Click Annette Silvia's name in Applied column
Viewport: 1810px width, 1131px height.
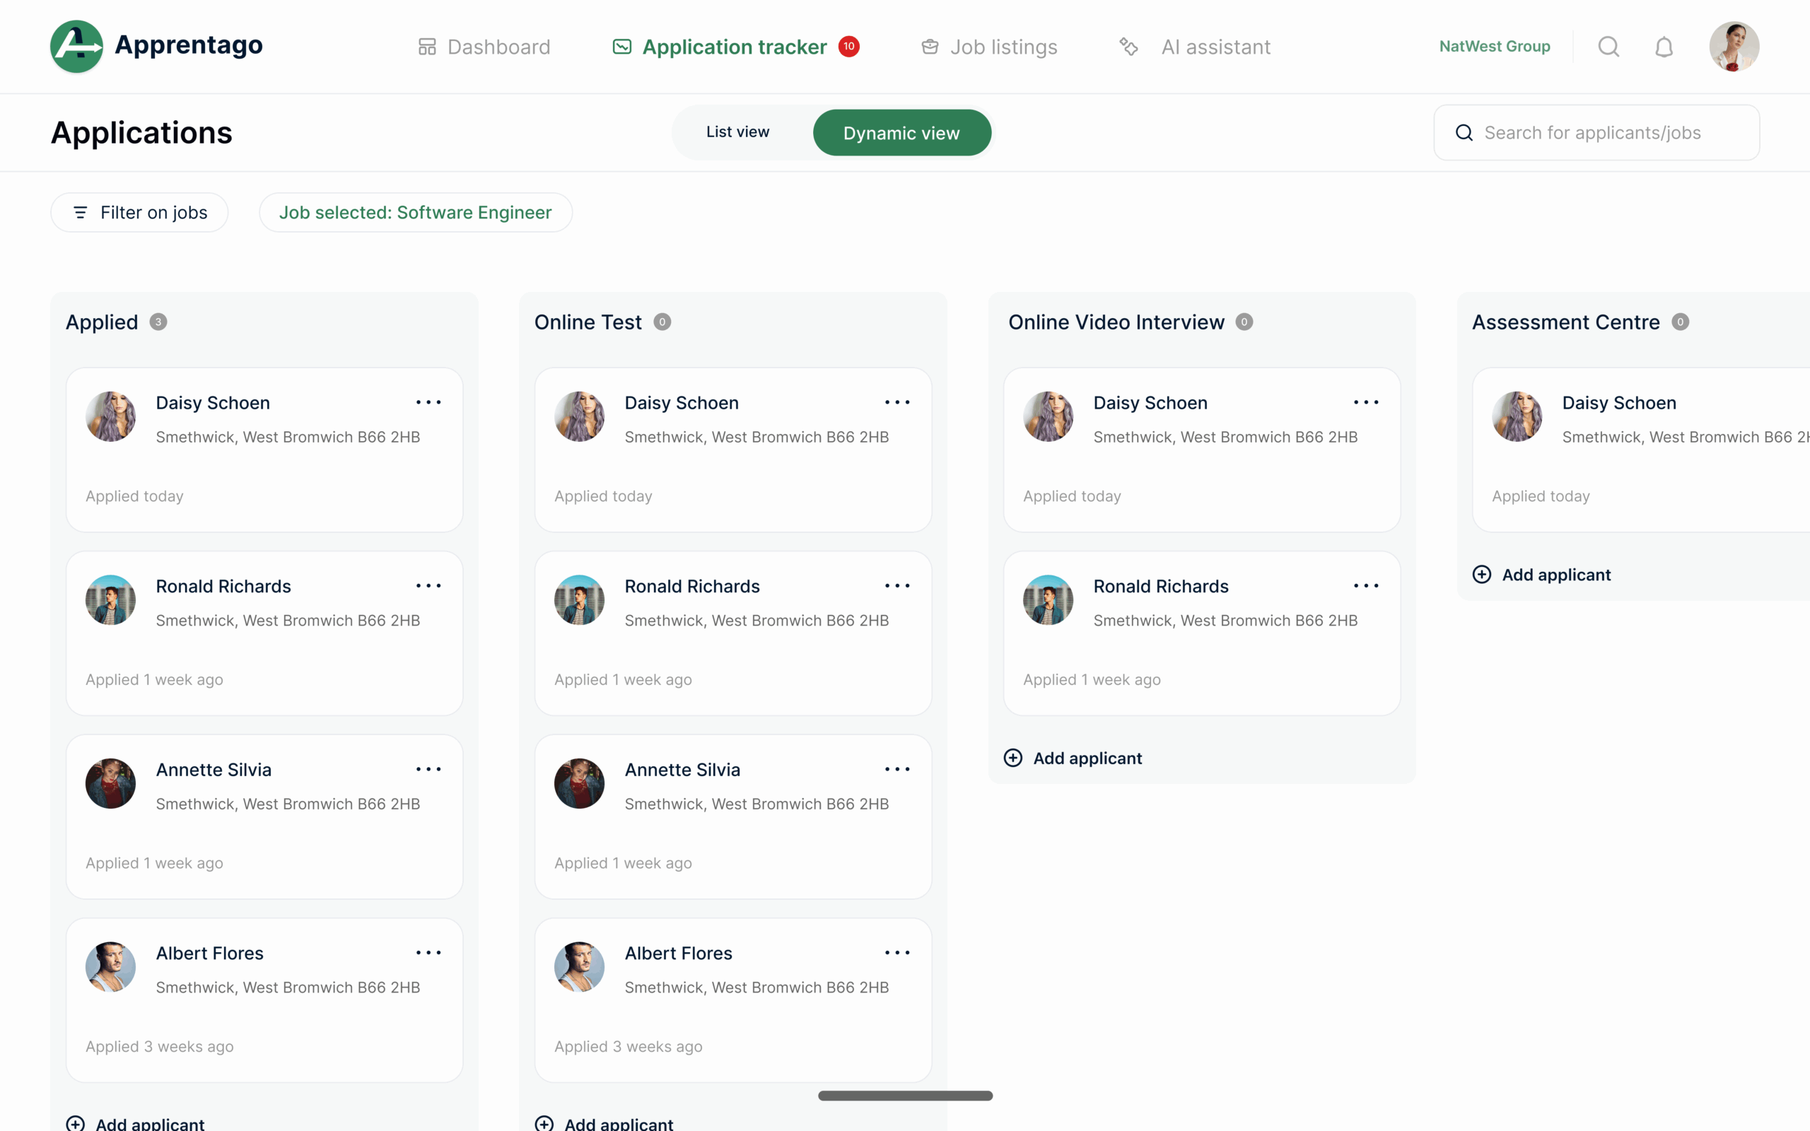(213, 770)
